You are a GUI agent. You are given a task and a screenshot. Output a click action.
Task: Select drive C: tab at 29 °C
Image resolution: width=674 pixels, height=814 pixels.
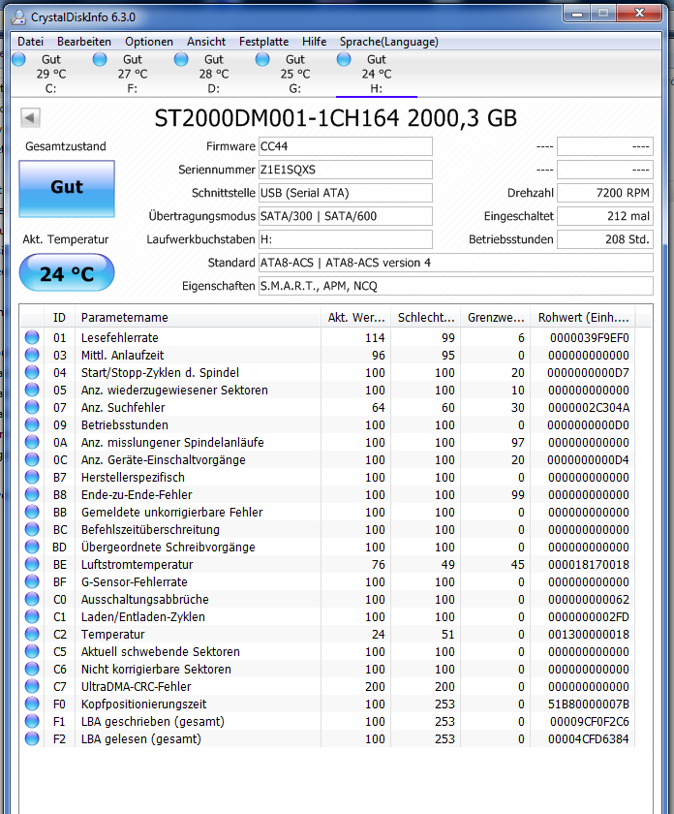51,74
